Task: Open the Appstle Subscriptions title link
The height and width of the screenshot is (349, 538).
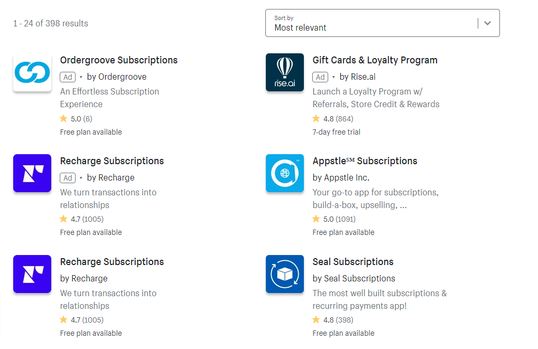Action: tap(365, 161)
